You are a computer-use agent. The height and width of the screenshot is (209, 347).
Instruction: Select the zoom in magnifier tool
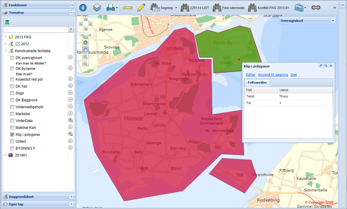point(85,57)
